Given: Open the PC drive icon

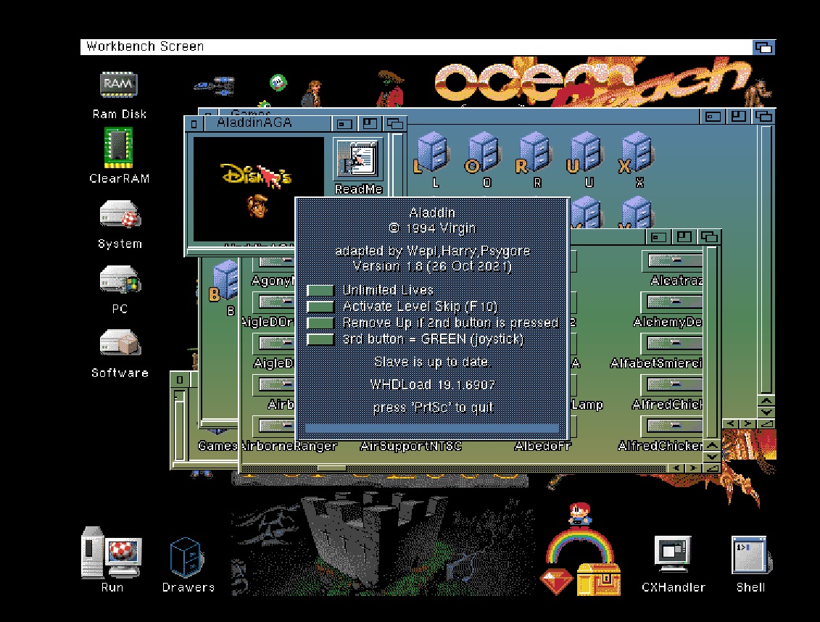Looking at the screenshot, I should [x=120, y=279].
